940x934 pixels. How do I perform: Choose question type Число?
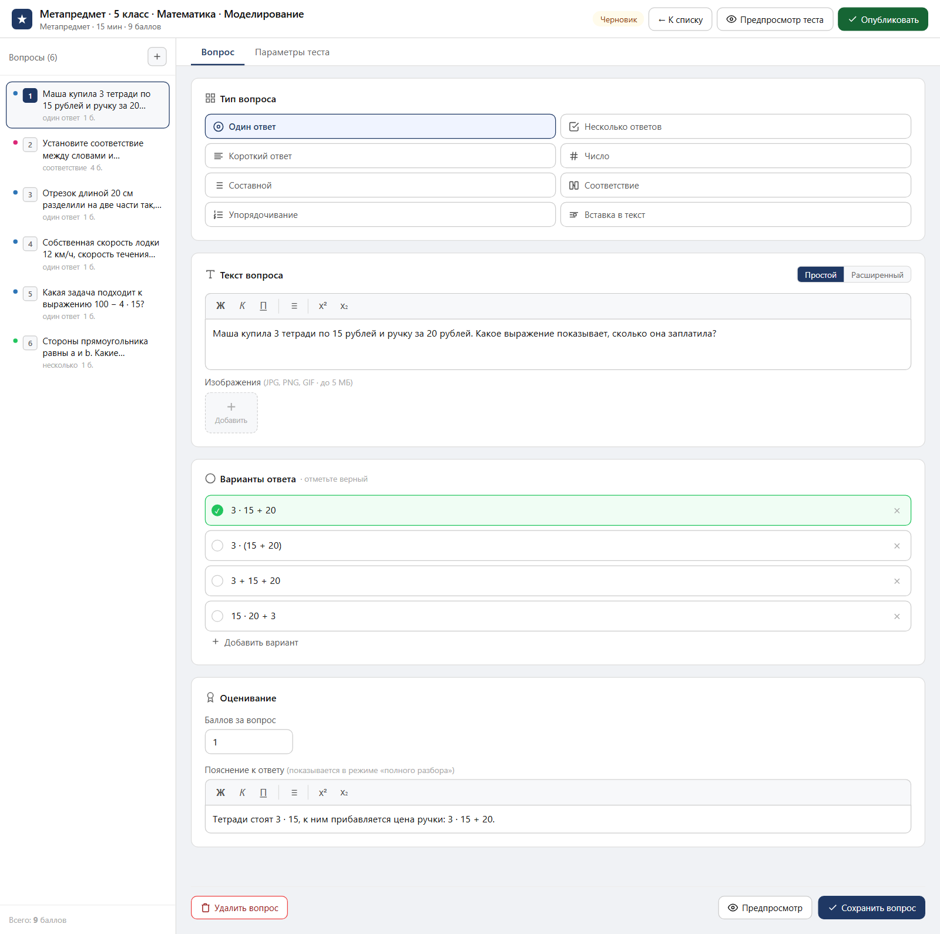pyautogui.click(x=736, y=156)
